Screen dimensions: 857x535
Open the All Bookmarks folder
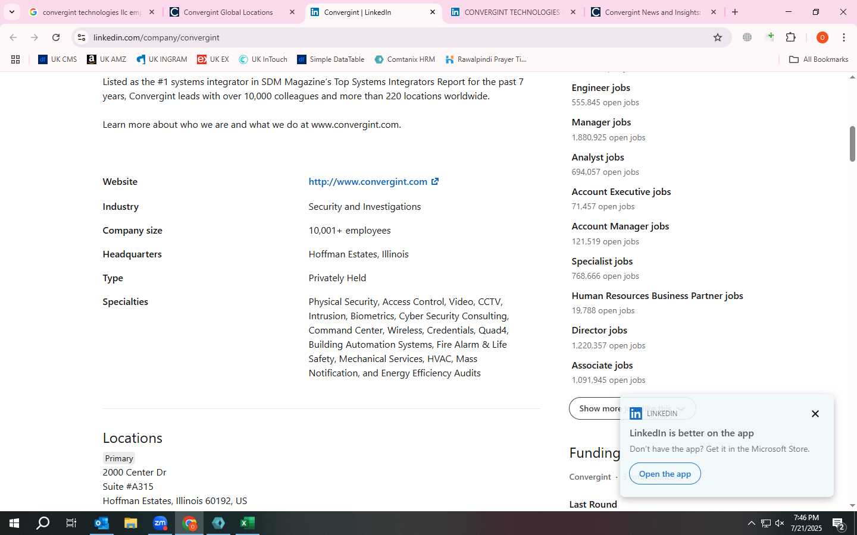click(x=819, y=59)
